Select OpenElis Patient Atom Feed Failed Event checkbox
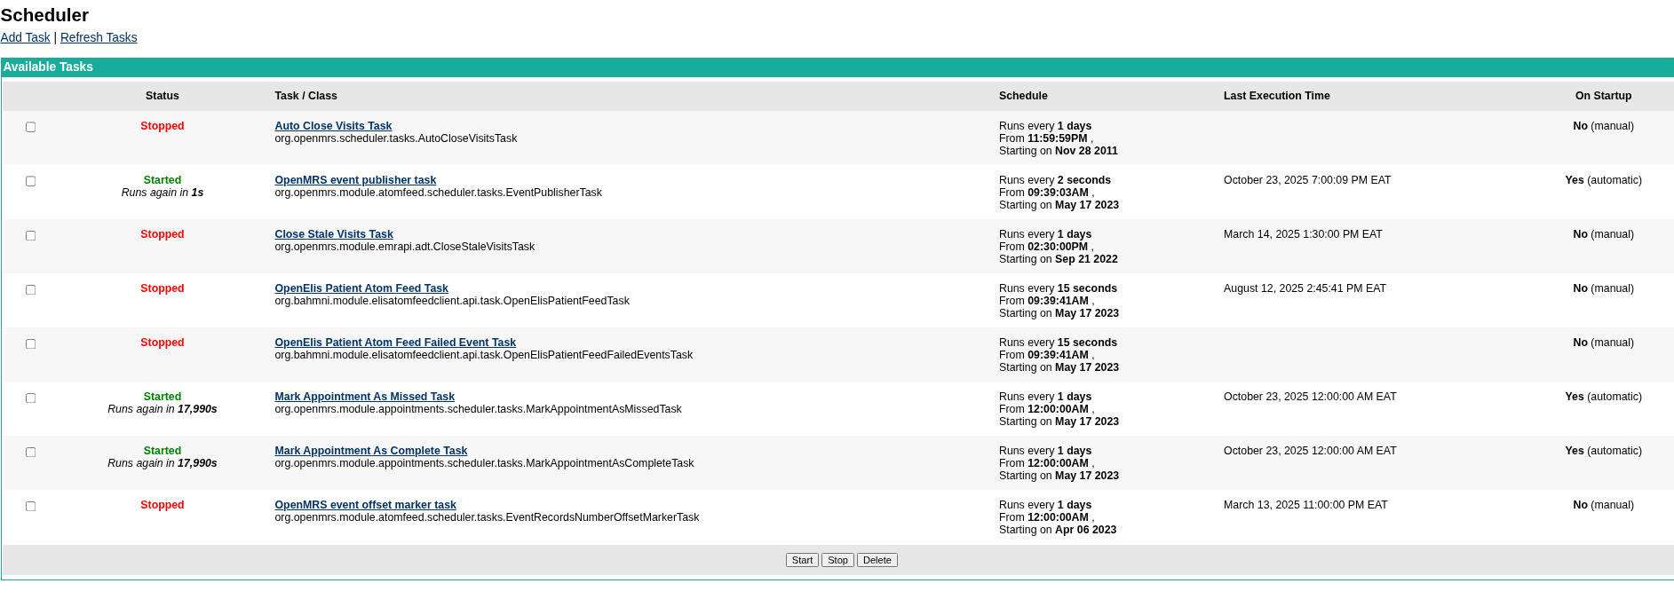The height and width of the screenshot is (607, 1674). pos(31,343)
